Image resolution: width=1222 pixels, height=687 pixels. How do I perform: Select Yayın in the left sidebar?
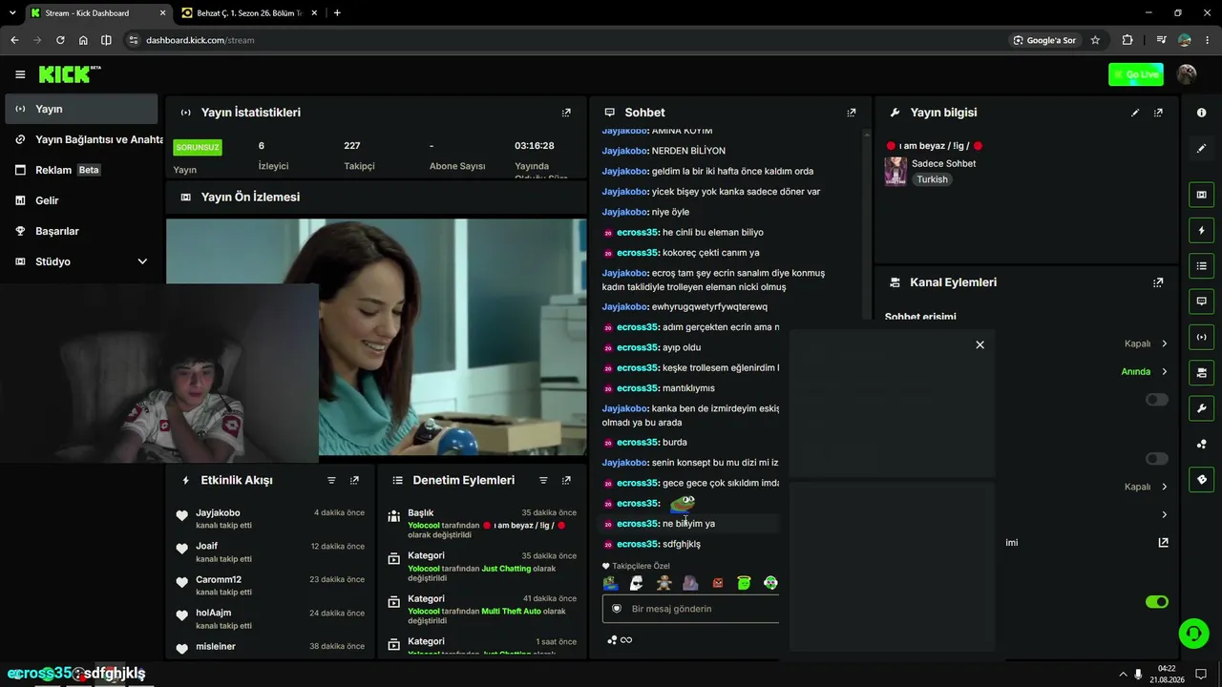pos(81,109)
